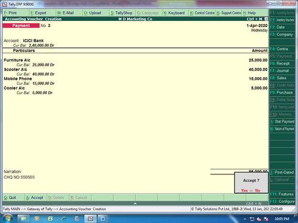Toggle the Post-Dated option
Image resolution: width=298 pixels, height=223 pixels.
click(x=282, y=172)
